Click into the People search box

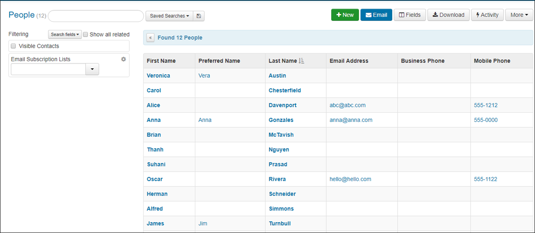96,16
